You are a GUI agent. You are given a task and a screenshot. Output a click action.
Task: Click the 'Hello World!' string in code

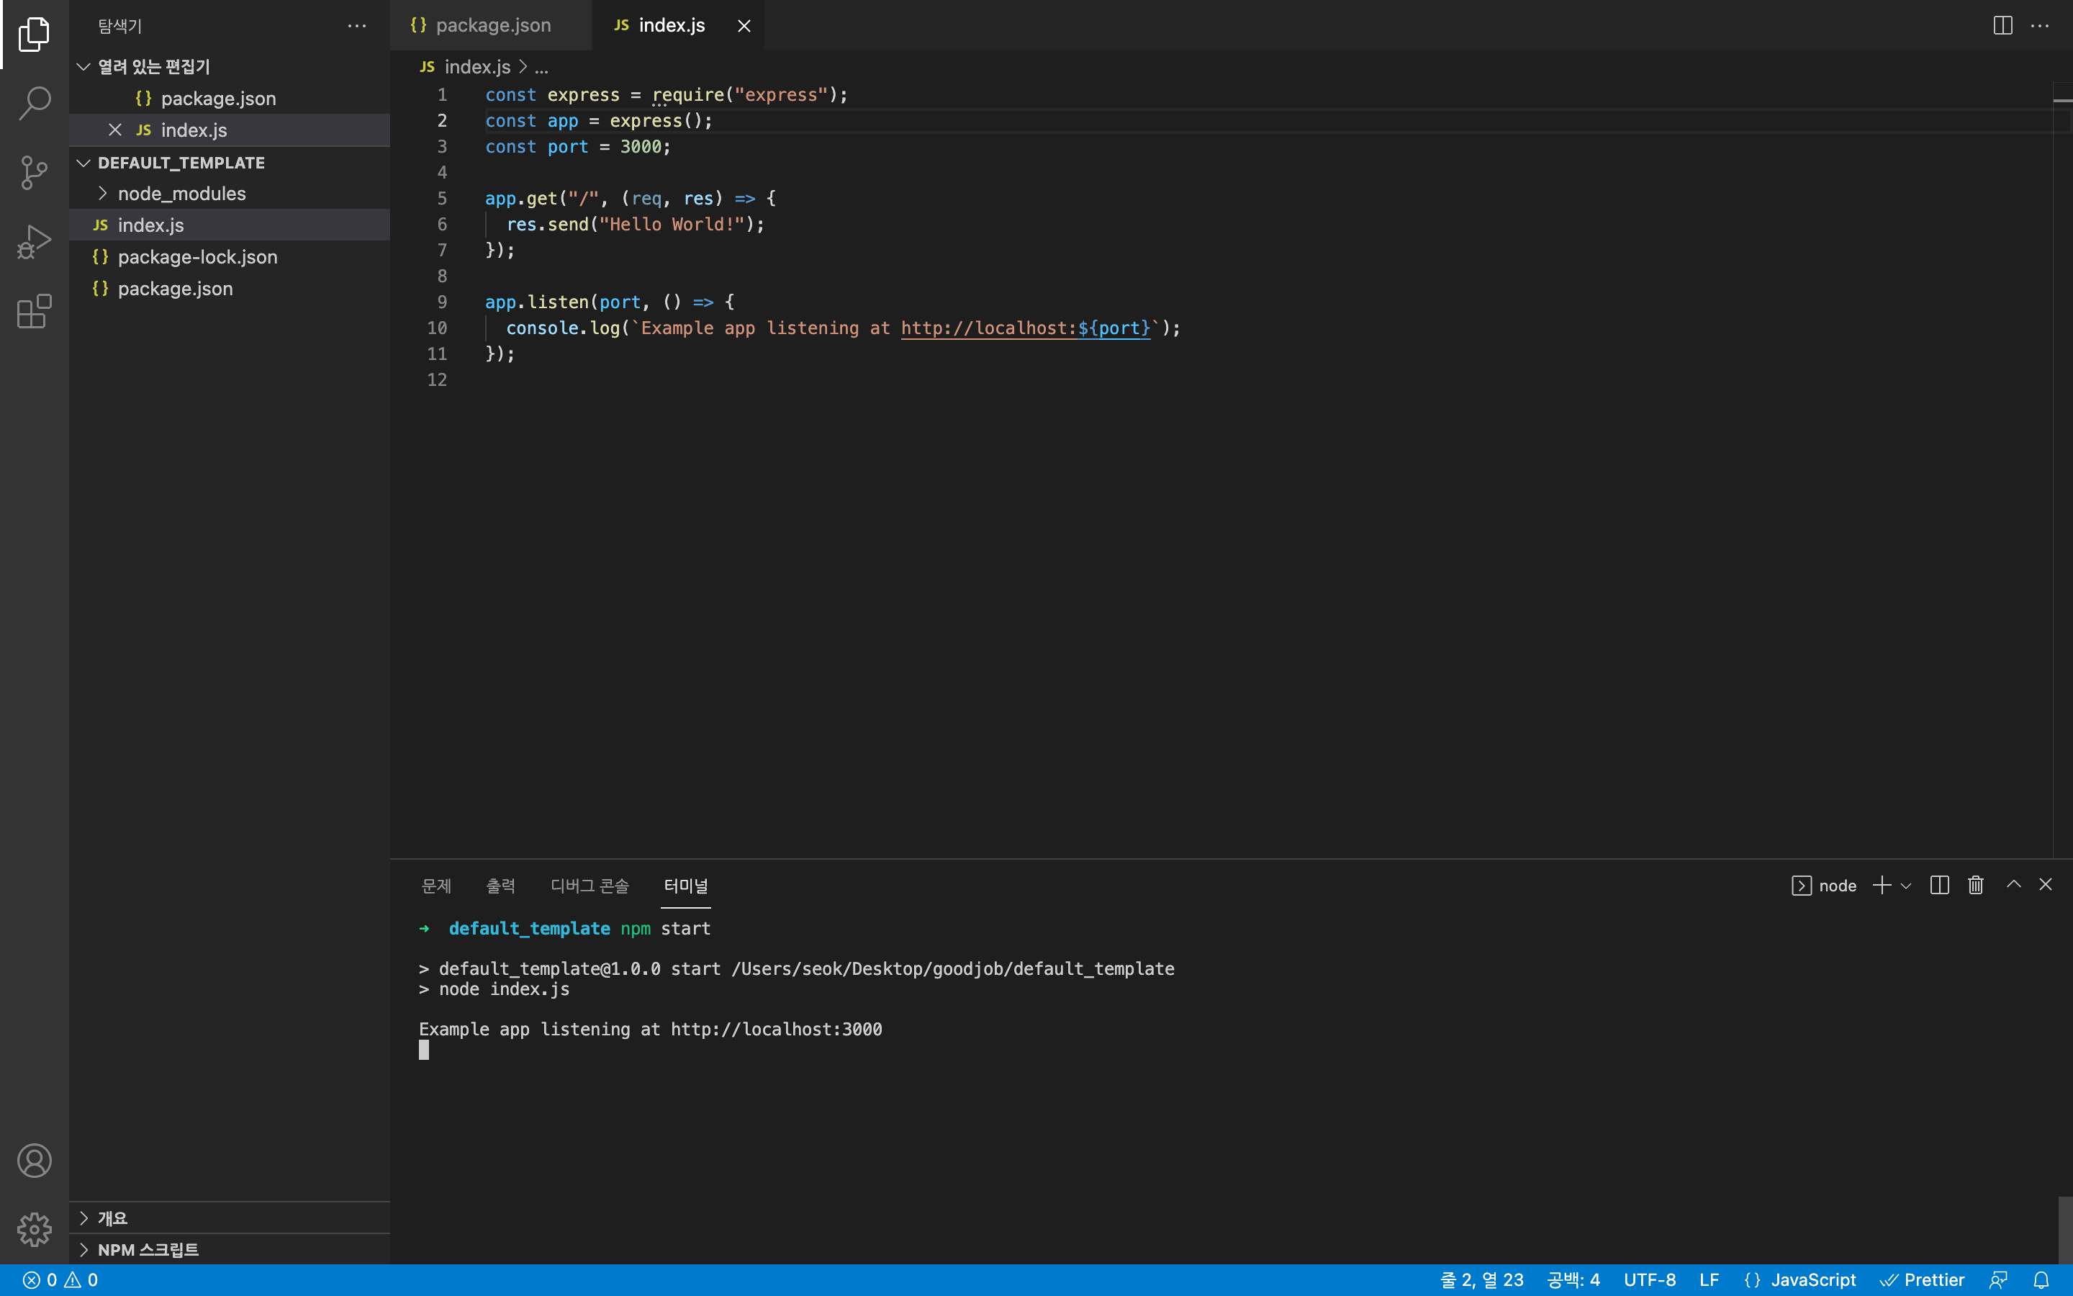(x=672, y=224)
